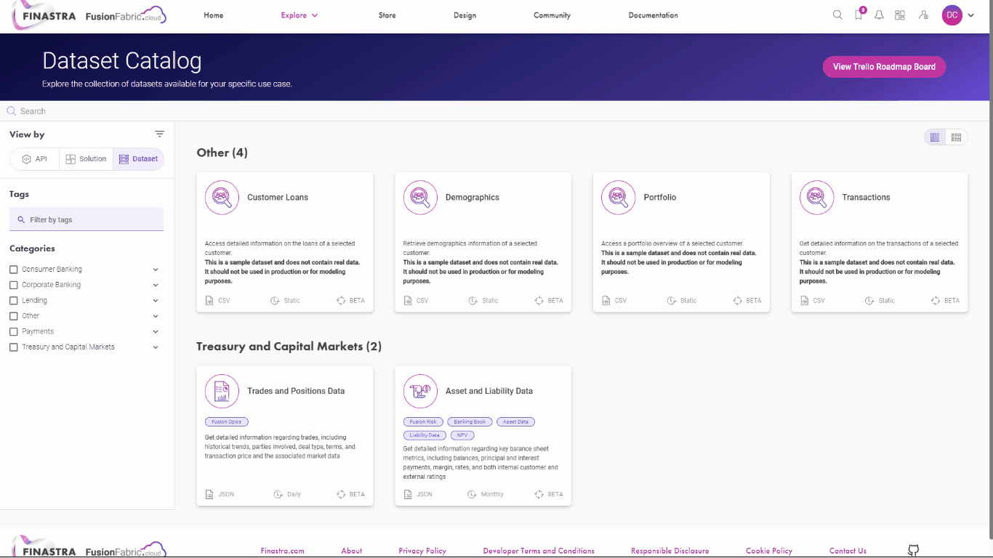Expand the Payments category chevron

pyautogui.click(x=156, y=331)
